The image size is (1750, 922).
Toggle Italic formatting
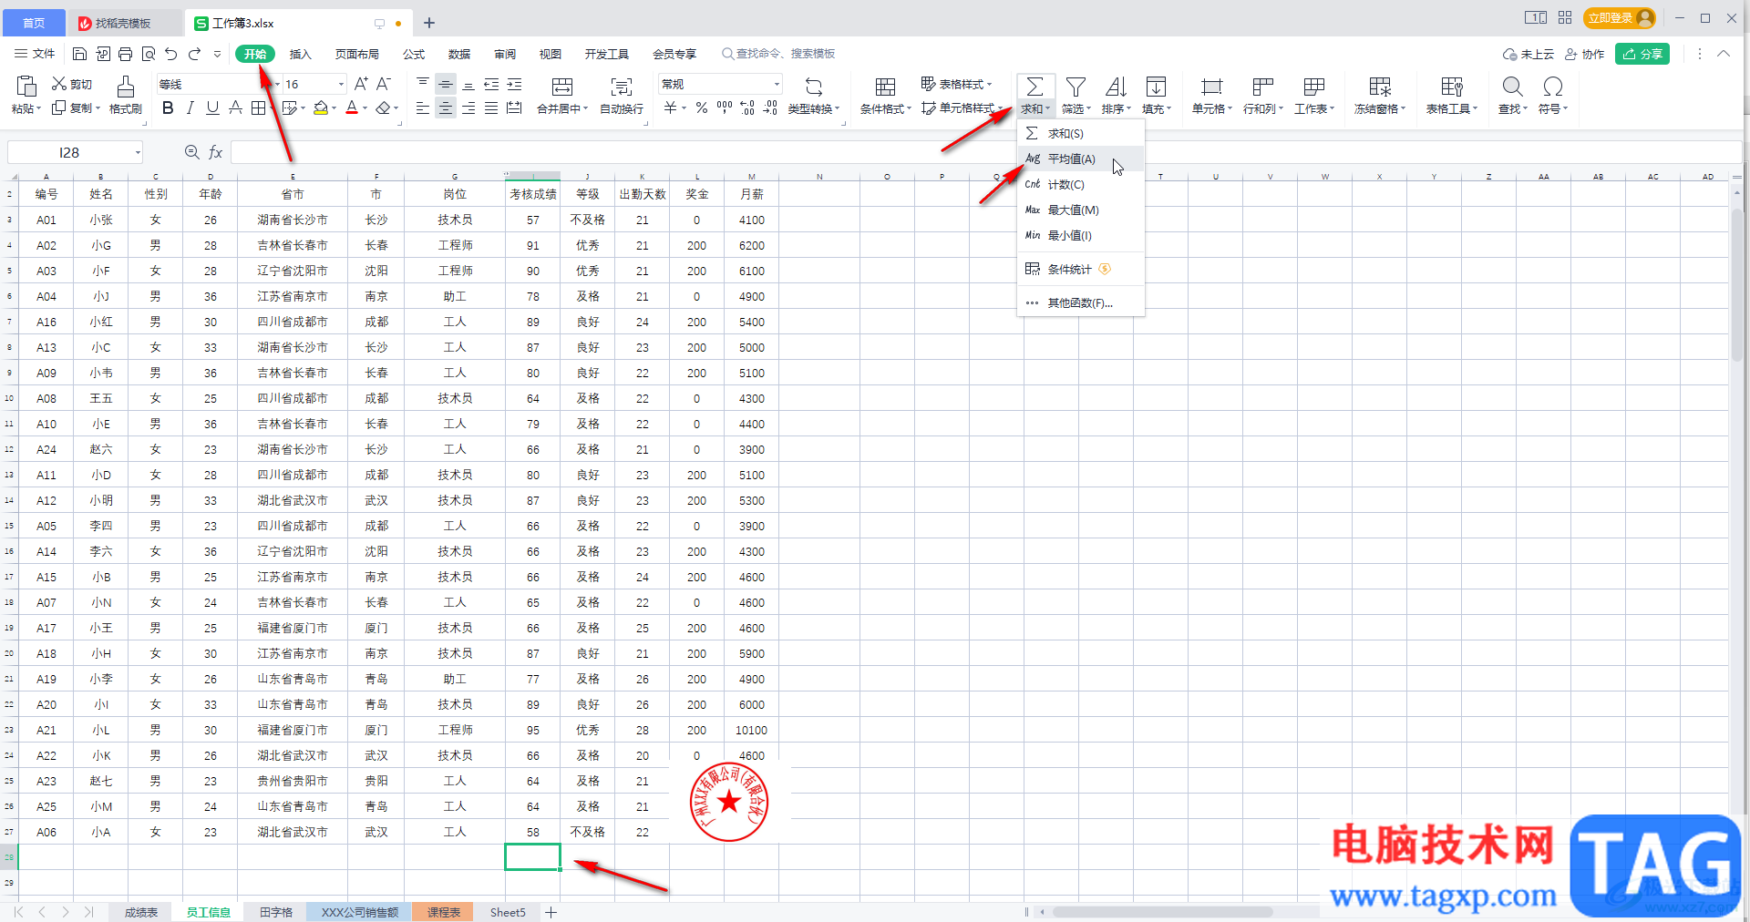(190, 108)
